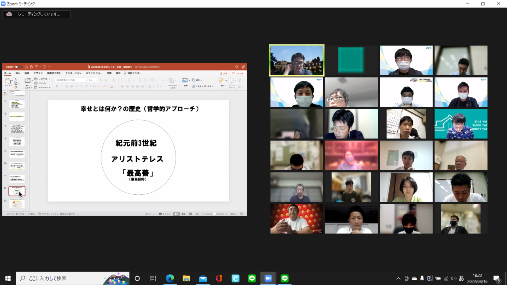Start slideshow from status bar icon

coord(197,214)
